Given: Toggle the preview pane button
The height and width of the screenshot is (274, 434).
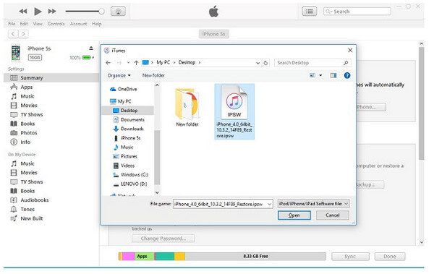Looking at the screenshot, I should [x=333, y=75].
